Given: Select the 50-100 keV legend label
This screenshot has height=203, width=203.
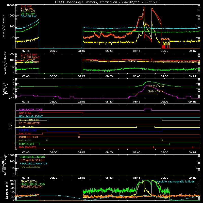Looking at the screenshot, I should click(x=29, y=16).
